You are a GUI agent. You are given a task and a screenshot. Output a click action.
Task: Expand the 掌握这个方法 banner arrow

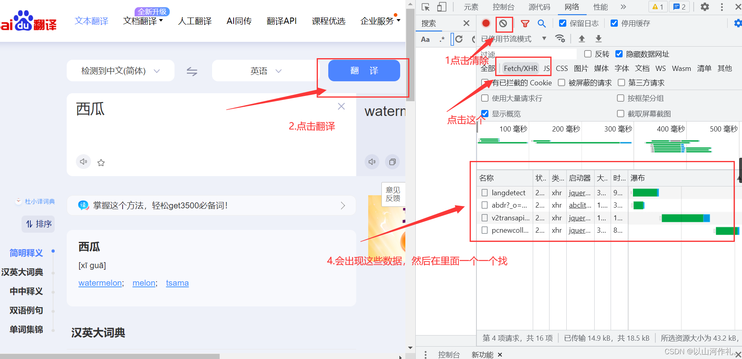343,206
